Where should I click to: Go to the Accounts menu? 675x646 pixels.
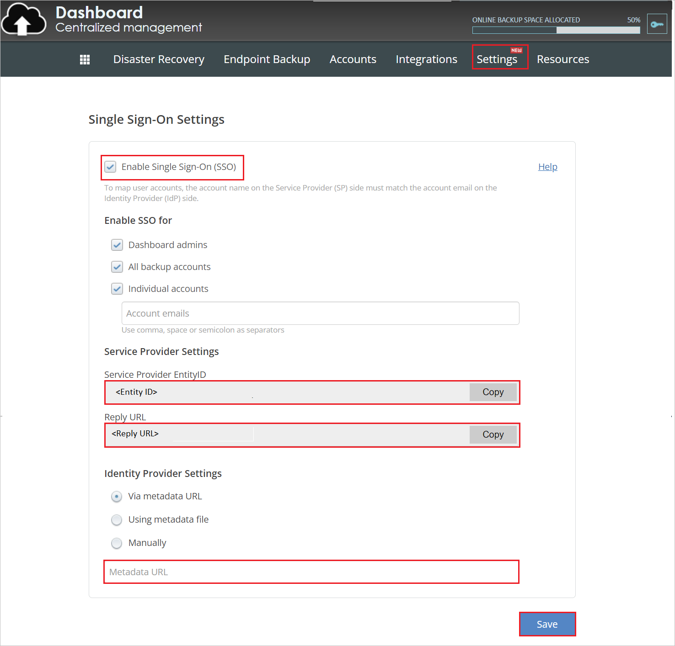(353, 59)
